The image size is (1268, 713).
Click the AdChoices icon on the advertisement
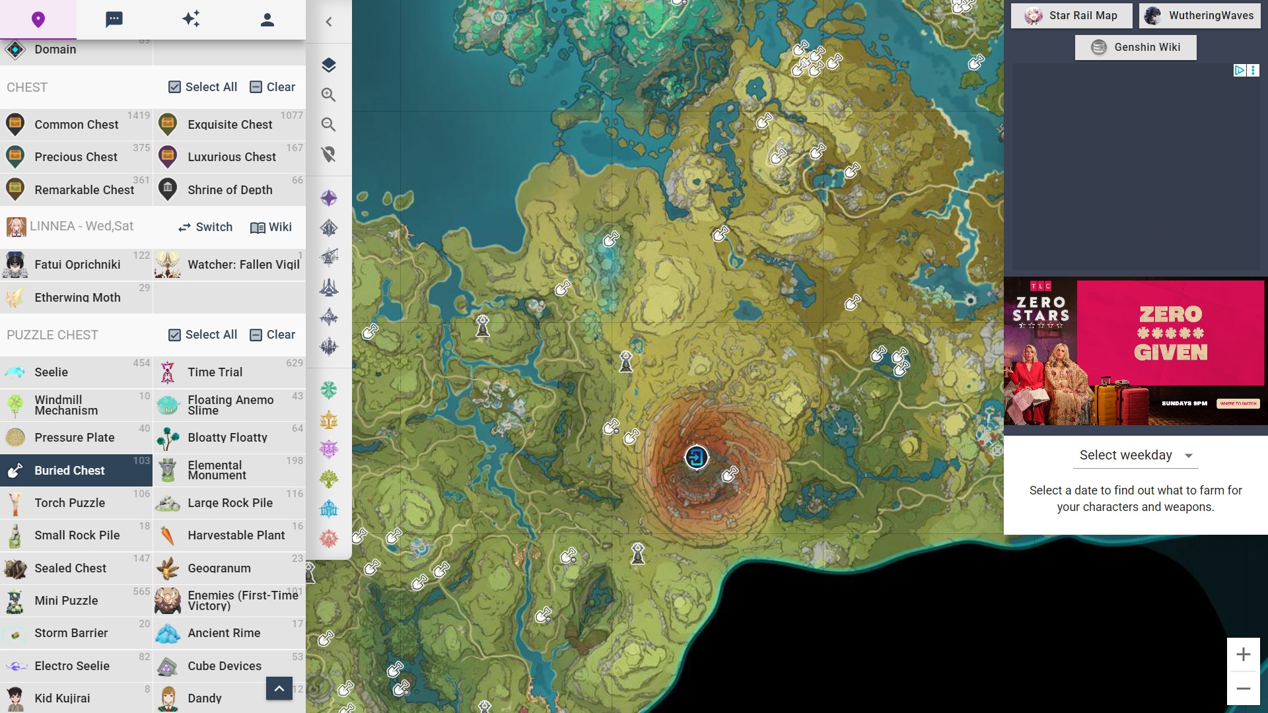click(x=1240, y=70)
